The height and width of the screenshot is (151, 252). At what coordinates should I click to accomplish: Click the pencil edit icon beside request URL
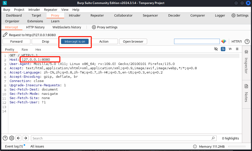(5, 35)
